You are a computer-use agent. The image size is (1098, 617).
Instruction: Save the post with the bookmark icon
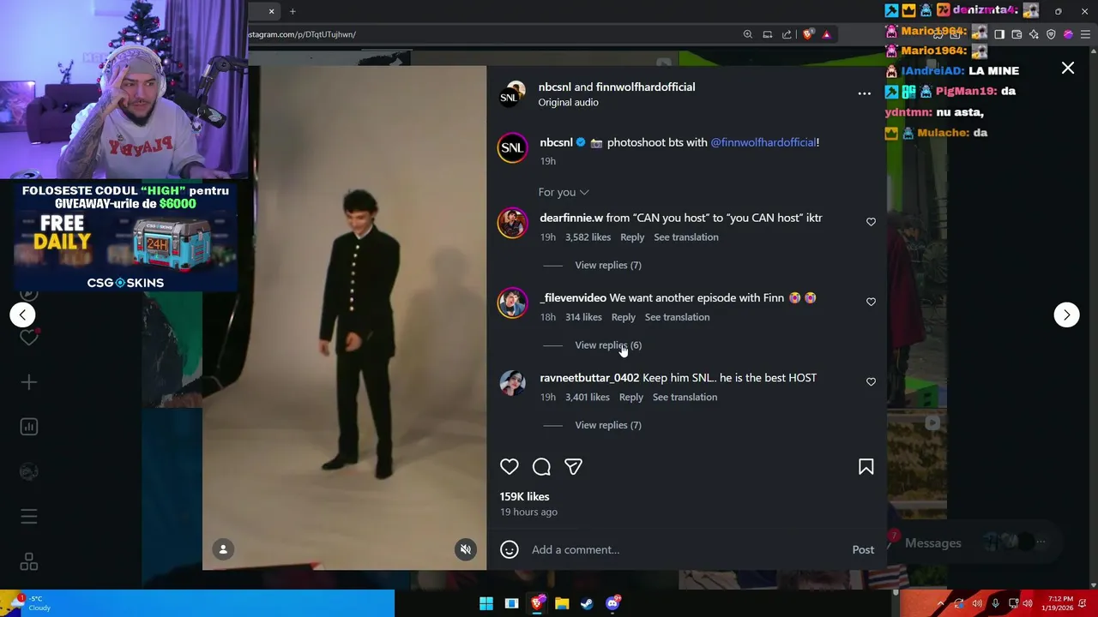[866, 467]
